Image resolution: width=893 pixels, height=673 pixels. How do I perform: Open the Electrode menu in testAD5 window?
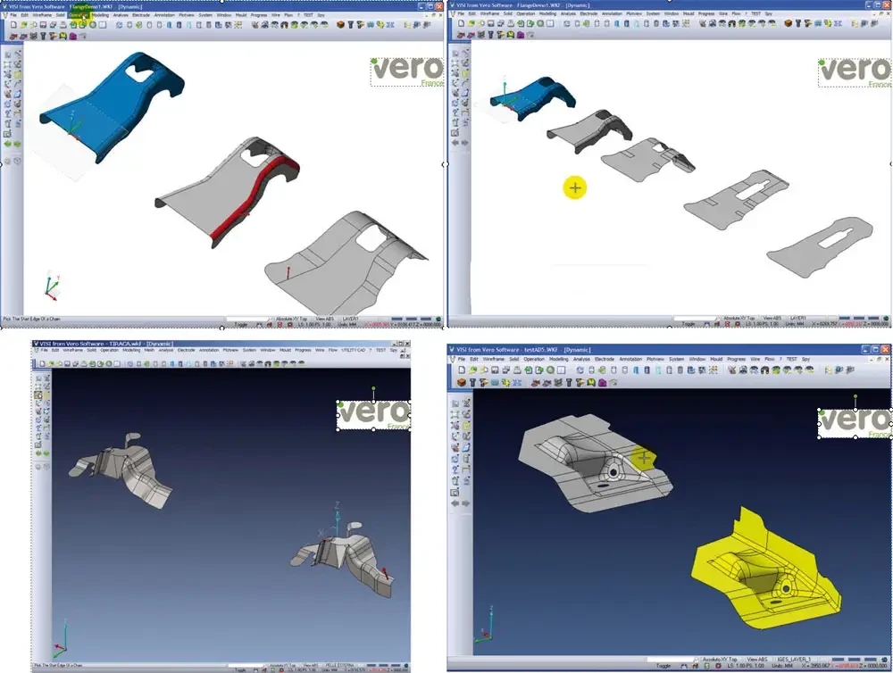point(605,360)
